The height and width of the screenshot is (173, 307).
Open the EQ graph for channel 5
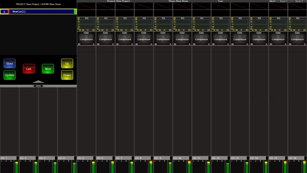point(86,24)
